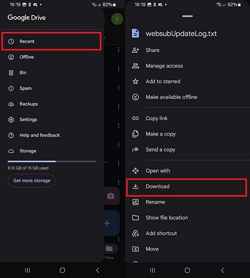Click the duplicate pages icon
The width and height of the screenshot is (250, 278).
point(136,134)
